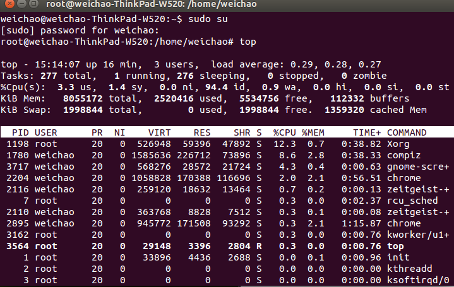Click the NI column header
The image size is (454, 287).
(x=119, y=132)
